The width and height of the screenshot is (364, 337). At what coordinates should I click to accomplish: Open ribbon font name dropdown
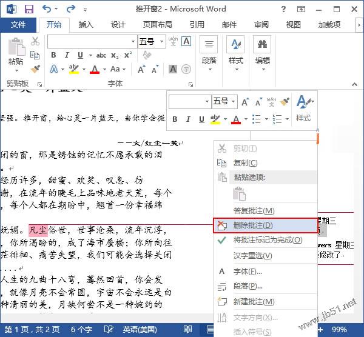[x=133, y=41]
